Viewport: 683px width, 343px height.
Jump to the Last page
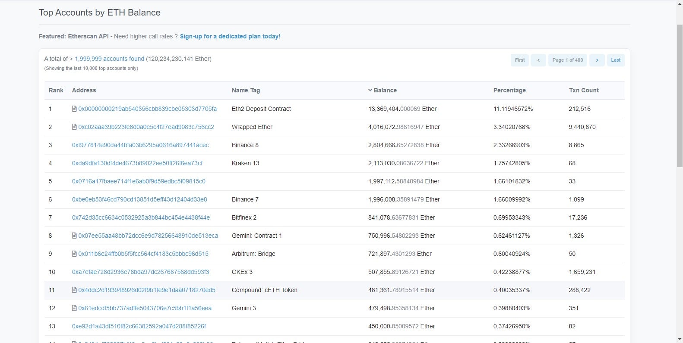point(616,60)
